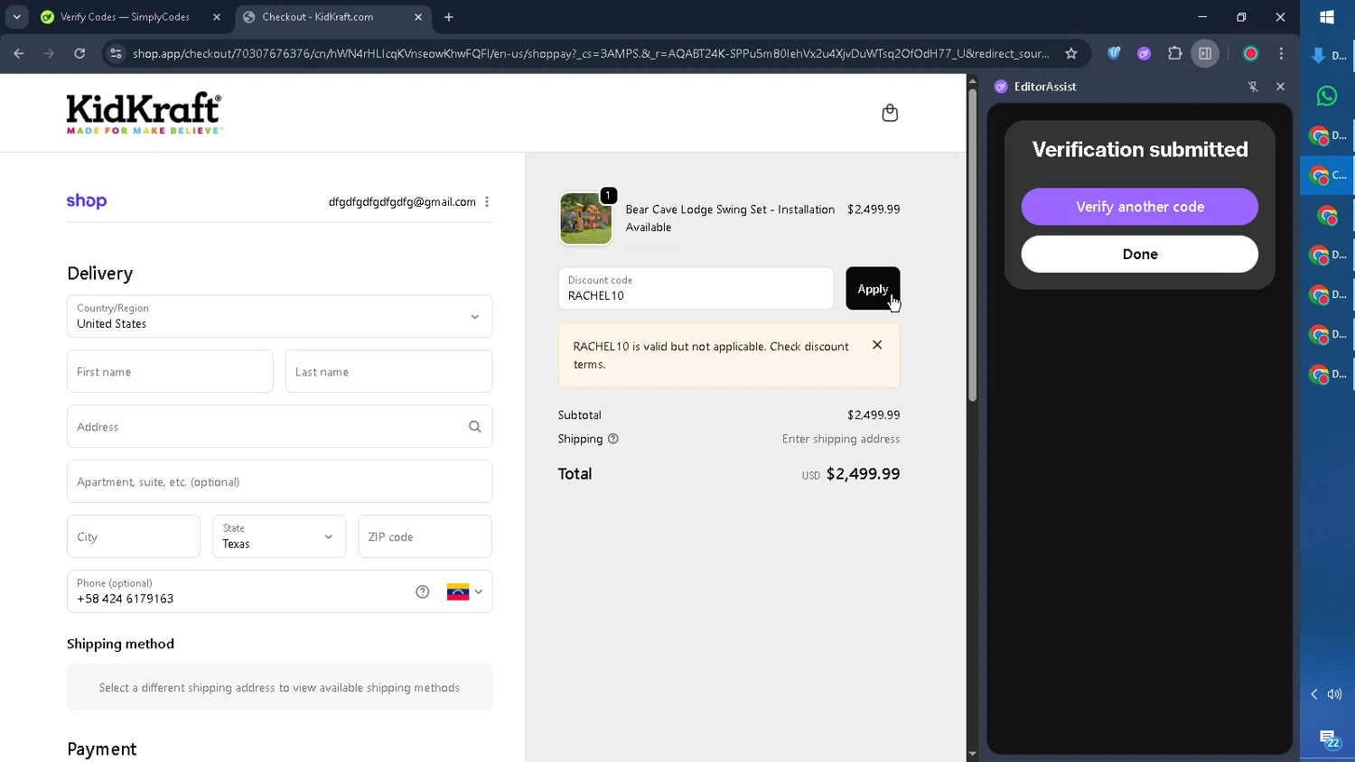This screenshot has width=1355, height=762.
Task: Click the KidKraft logo
Action: coord(145,113)
